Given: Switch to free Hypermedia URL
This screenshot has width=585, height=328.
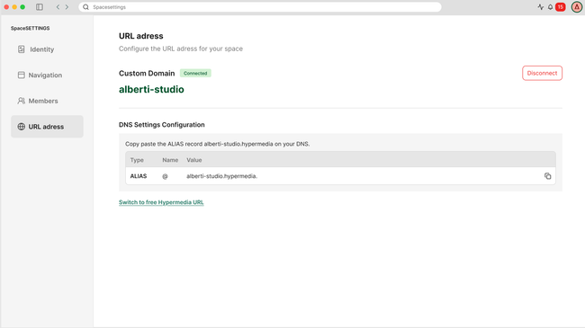Looking at the screenshot, I should [x=161, y=202].
